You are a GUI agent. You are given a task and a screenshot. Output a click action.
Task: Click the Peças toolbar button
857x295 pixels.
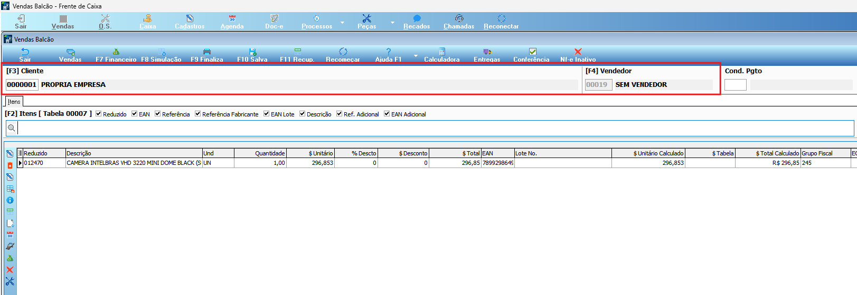coord(366,22)
